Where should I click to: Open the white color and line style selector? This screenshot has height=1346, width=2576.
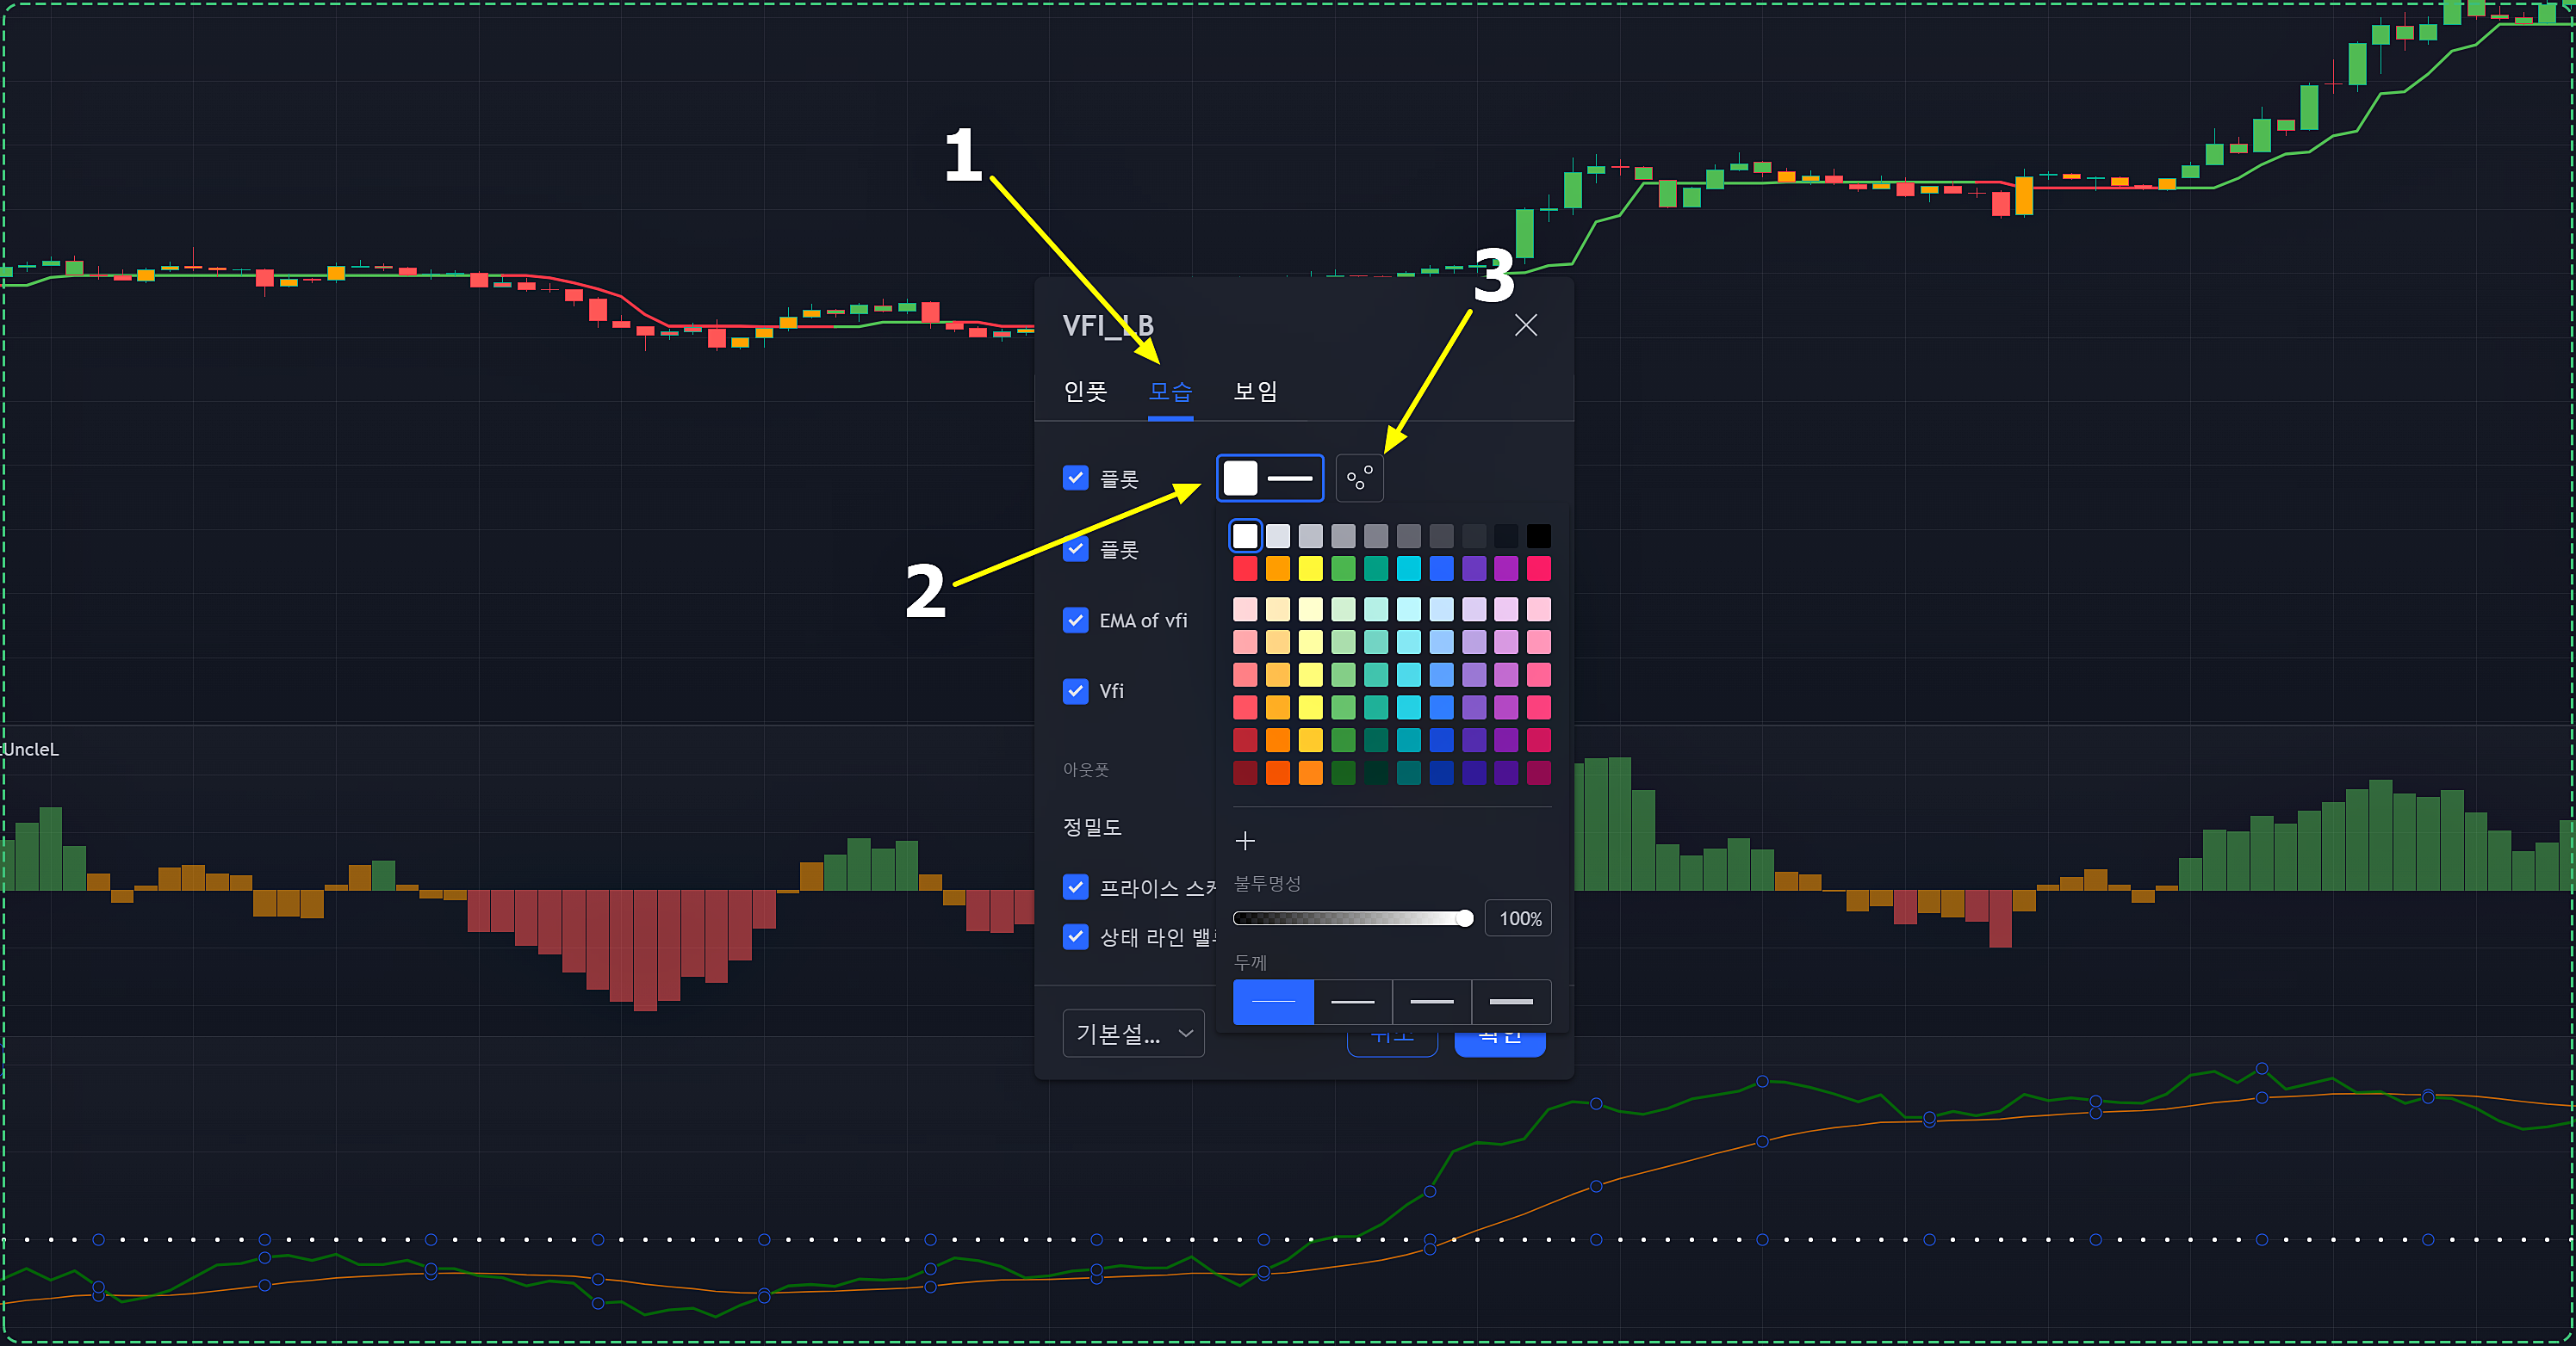pos(1269,479)
